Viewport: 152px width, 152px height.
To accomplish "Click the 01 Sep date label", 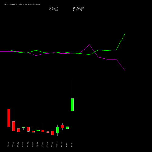I will (x=57, y=144).
